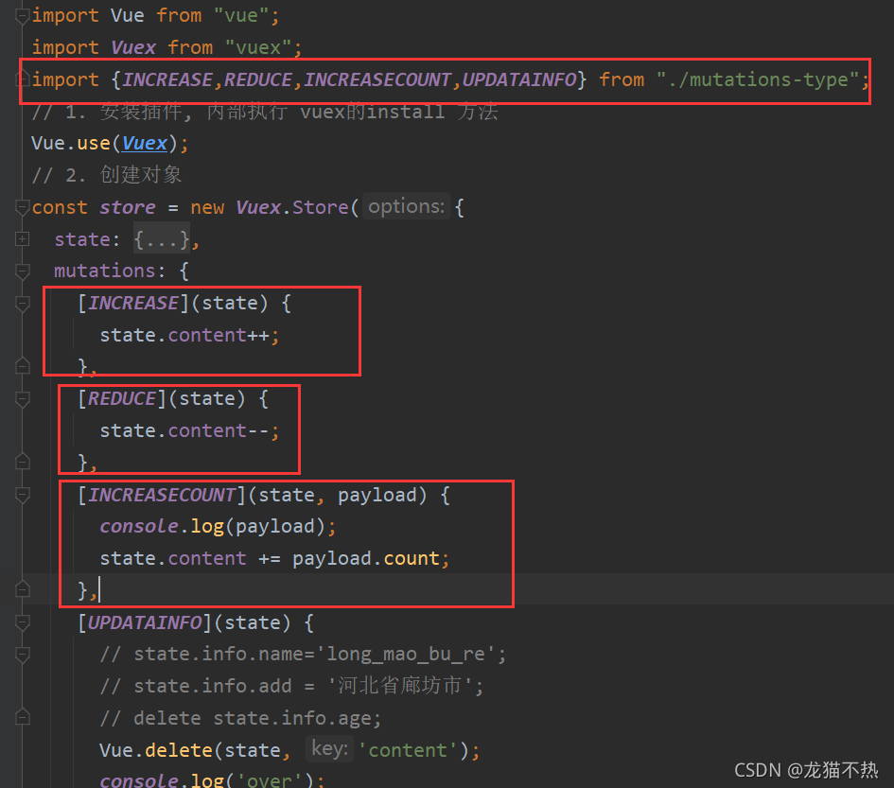Click the fold end marker beside the mutations-type import
The height and width of the screenshot is (788, 894).
pyautogui.click(x=23, y=79)
